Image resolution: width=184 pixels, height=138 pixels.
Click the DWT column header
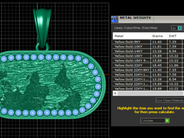pos(174,36)
